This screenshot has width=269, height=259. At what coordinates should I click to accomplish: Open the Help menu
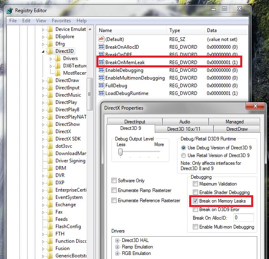[x=81, y=21]
